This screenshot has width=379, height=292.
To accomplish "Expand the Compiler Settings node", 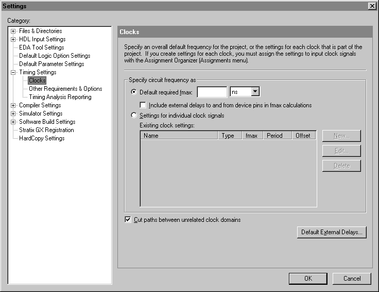I will click(x=13, y=105).
